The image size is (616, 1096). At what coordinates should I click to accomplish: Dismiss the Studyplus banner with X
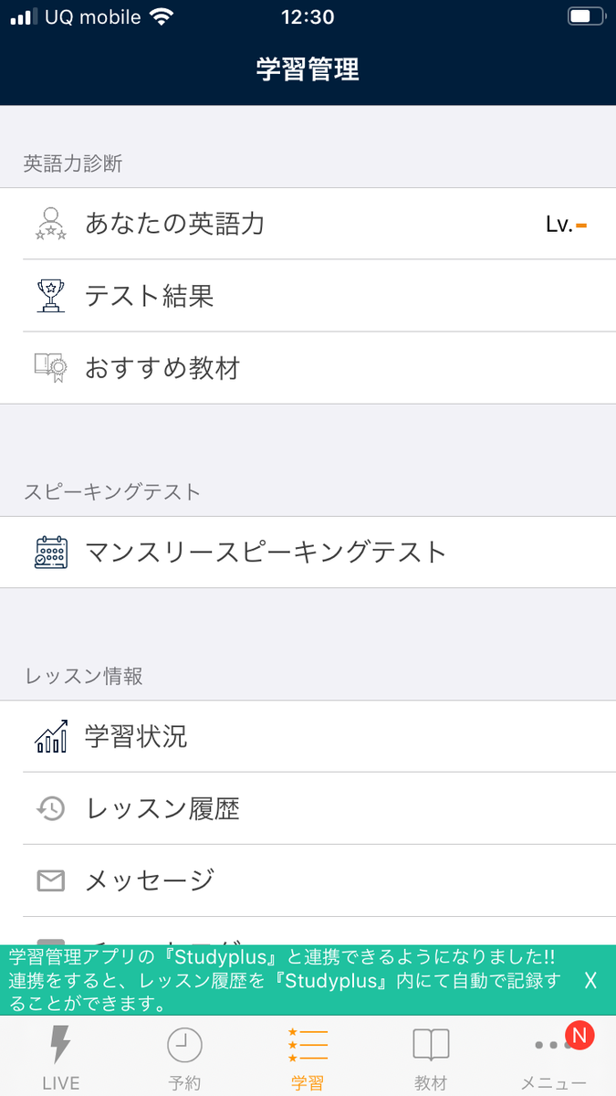click(x=591, y=980)
